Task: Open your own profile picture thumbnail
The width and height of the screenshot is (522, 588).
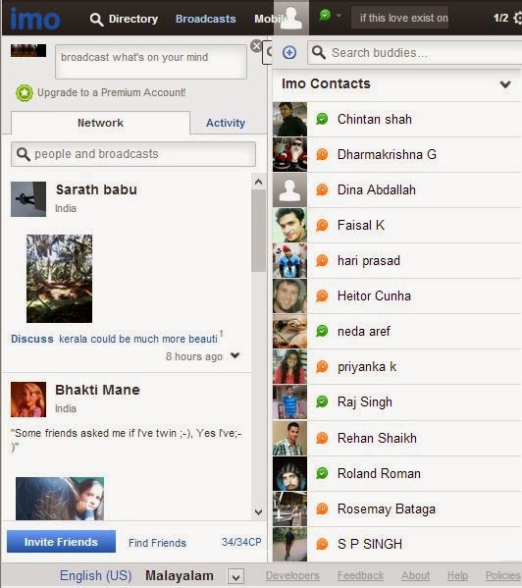Action: click(x=28, y=50)
